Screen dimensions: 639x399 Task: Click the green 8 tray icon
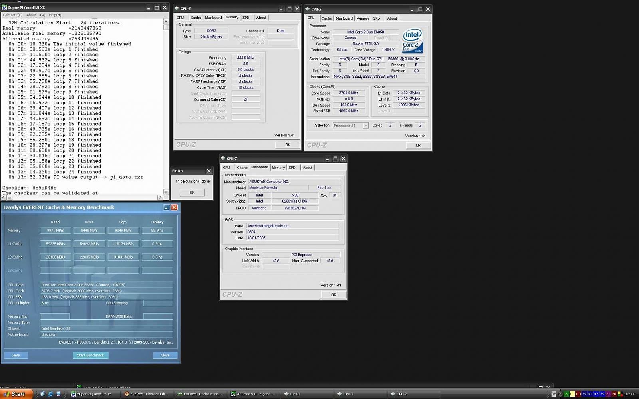coord(566,394)
